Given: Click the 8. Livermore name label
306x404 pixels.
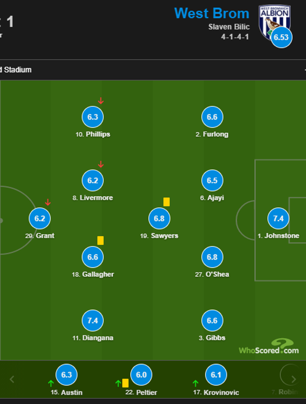Looking at the screenshot, I should click(x=93, y=198).
